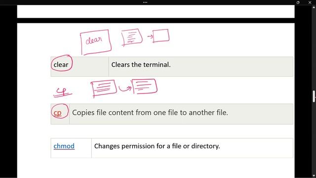This screenshot has width=316, height=178.
Task: Click the scrollbar down arrow
Action: pos(314,176)
